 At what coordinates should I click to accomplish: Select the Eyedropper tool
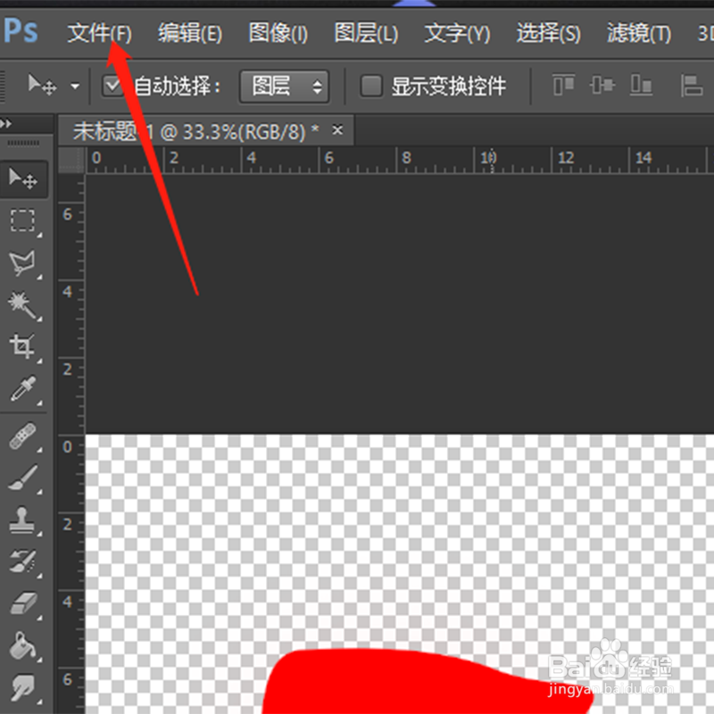[23, 389]
